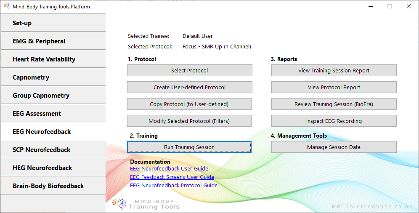Open View Protocol Report
Screen dimensions: 419x213
[x=334, y=87]
